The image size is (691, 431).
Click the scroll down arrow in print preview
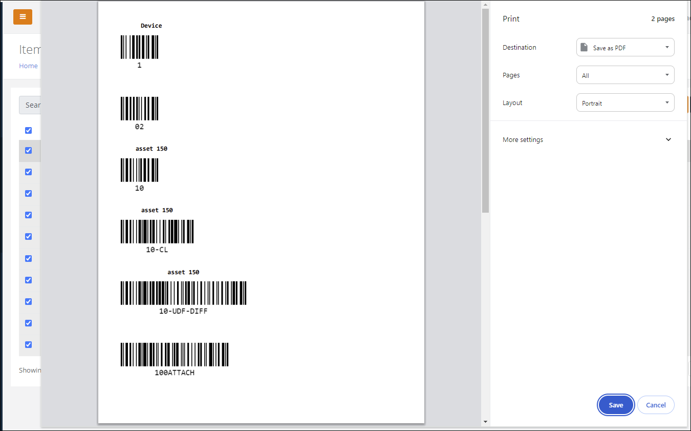(485, 422)
